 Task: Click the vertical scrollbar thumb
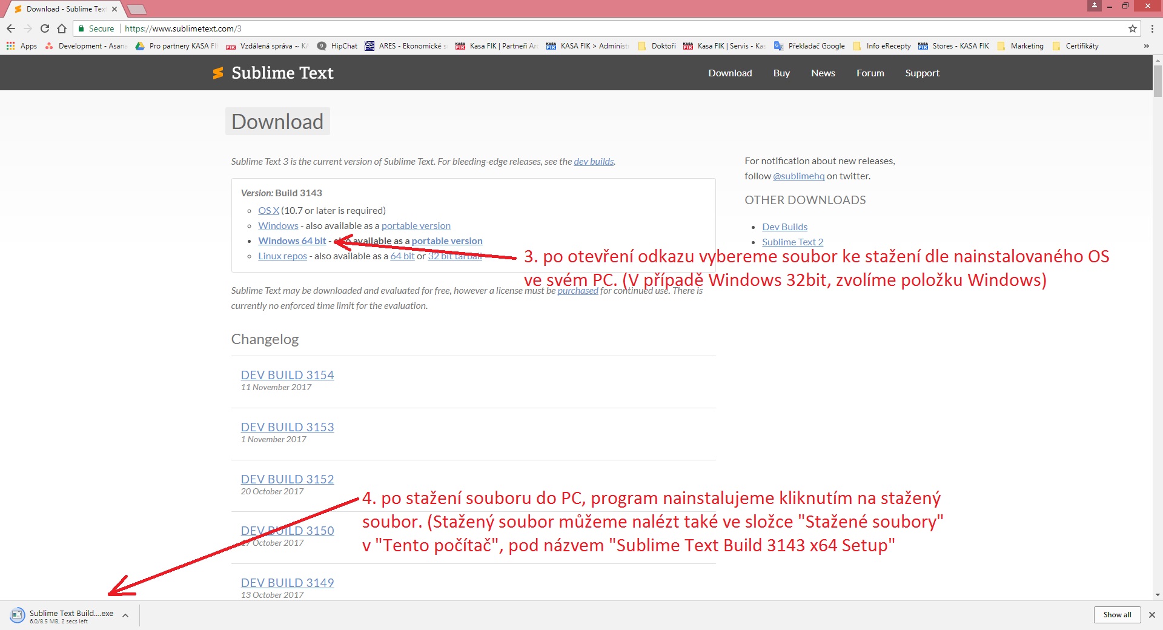coord(1158,80)
